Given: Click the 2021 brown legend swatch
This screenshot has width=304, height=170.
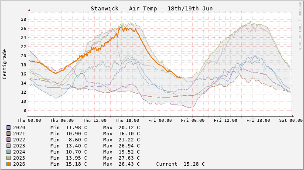Looking at the screenshot, I should [x=8, y=134].
